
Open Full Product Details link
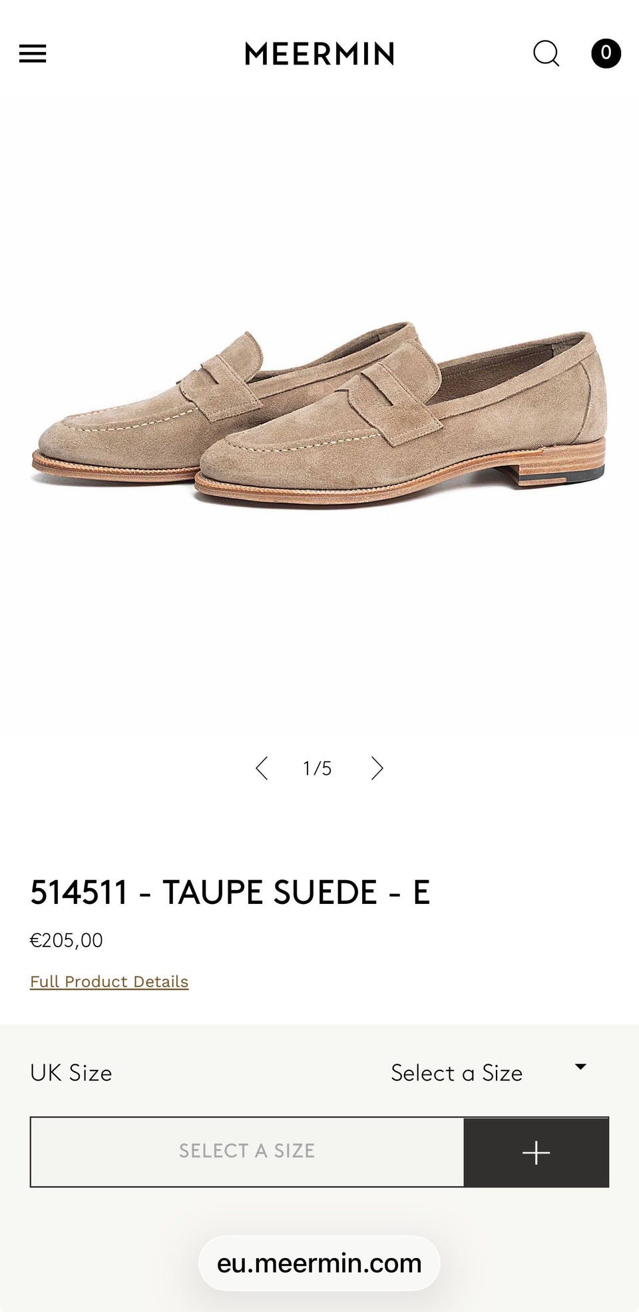pos(109,981)
